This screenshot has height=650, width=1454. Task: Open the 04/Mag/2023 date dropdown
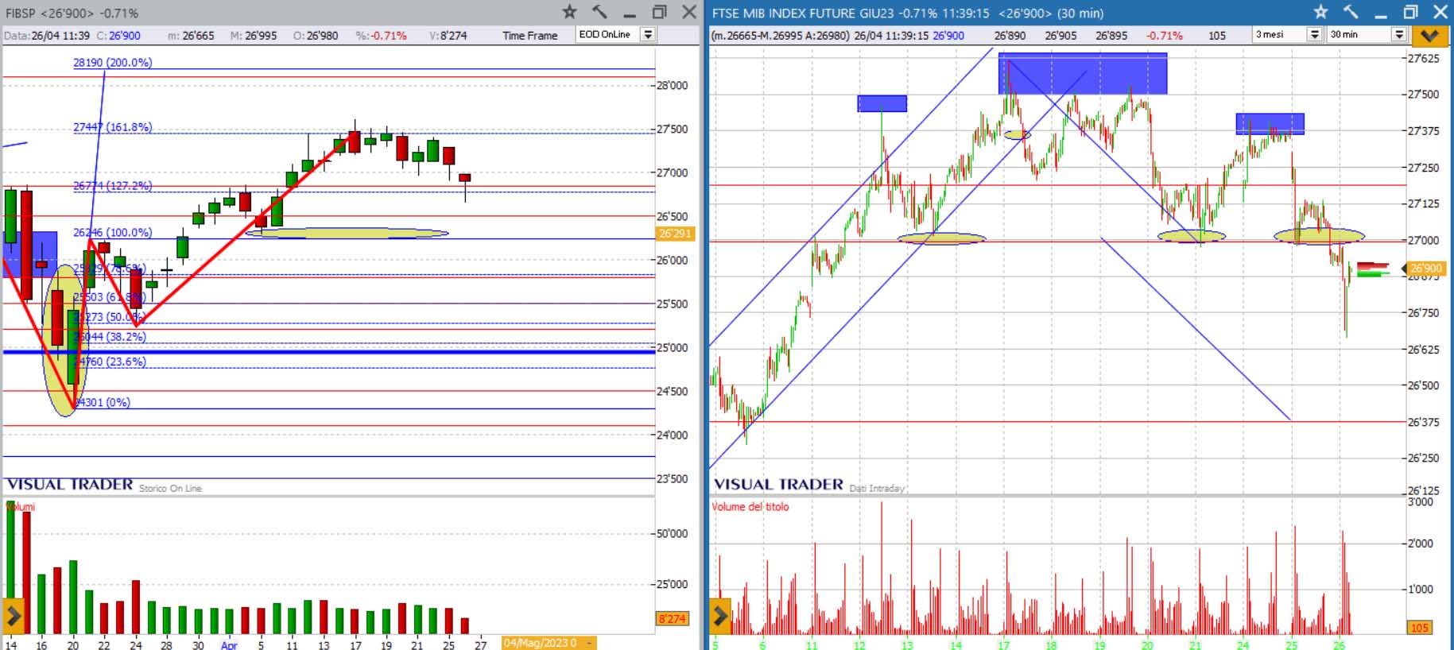point(589,643)
